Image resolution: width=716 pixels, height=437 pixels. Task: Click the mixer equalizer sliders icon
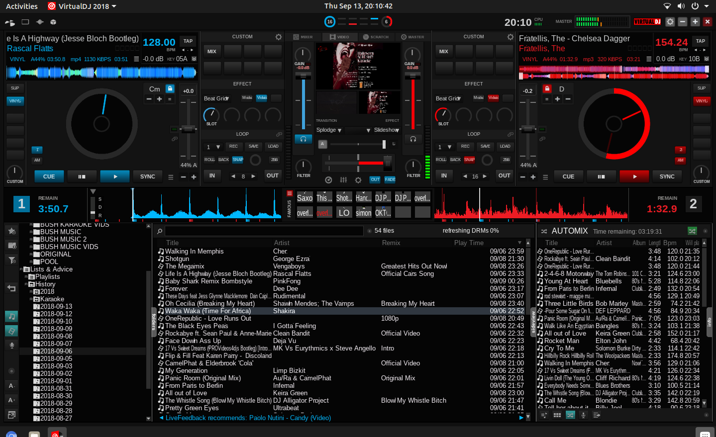pos(343,180)
